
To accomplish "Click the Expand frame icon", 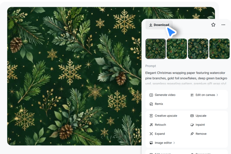I will (151, 134).
